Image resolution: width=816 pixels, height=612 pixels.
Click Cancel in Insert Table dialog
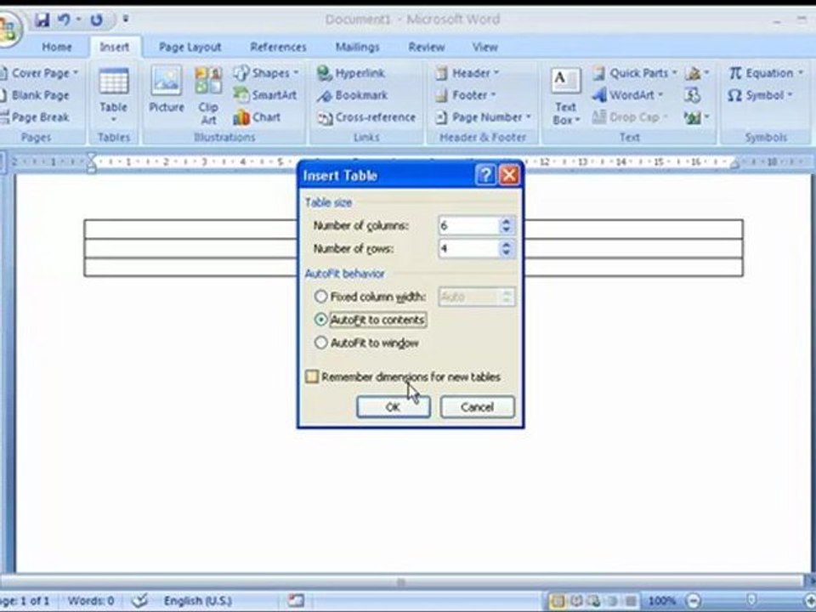[x=477, y=407]
